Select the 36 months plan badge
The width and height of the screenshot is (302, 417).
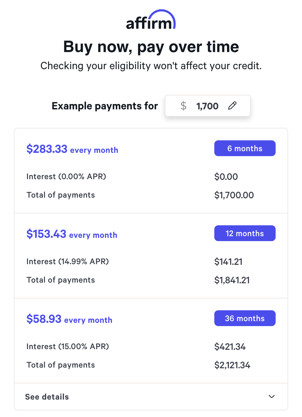coord(245,319)
